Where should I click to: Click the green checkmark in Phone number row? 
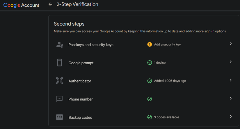(150, 99)
